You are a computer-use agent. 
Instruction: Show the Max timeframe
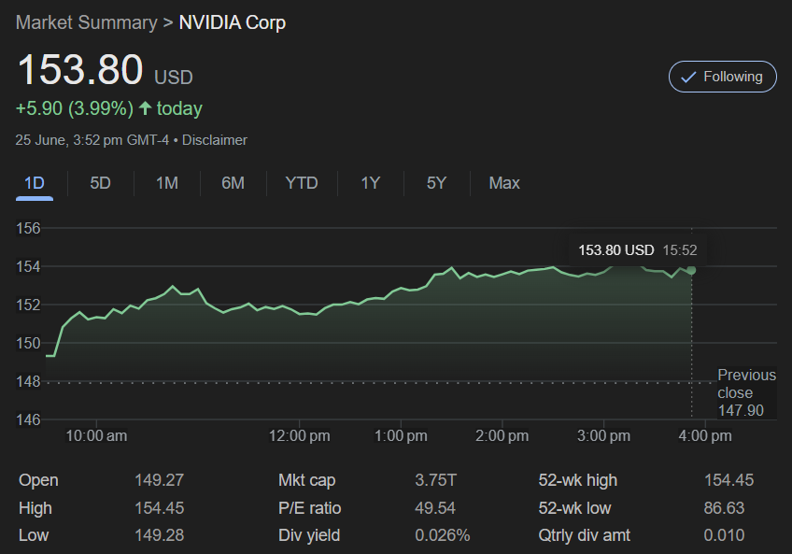(503, 183)
